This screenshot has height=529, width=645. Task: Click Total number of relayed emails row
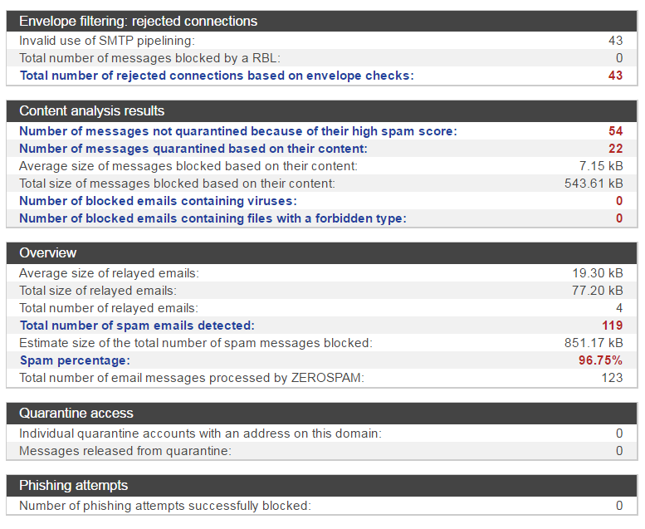click(x=322, y=308)
